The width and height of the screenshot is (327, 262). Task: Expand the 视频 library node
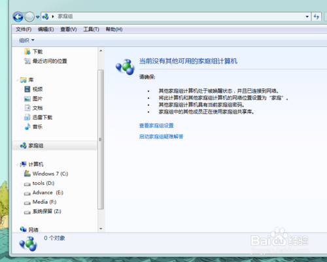[21, 90]
